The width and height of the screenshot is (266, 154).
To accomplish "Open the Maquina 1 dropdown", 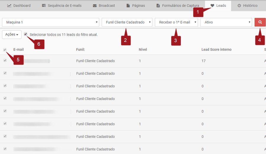I will point(51,22).
